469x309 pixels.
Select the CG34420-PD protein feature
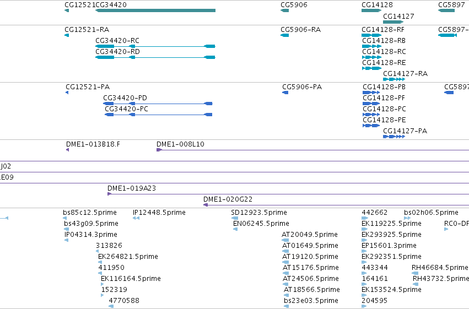(158, 104)
